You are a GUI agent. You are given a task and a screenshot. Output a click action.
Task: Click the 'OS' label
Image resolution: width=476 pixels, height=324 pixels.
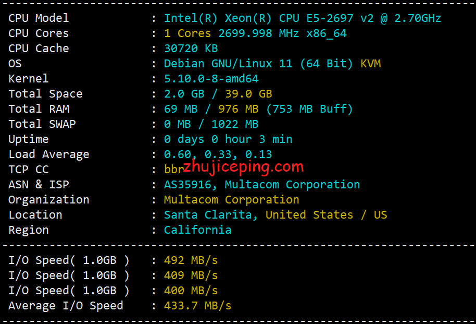15,64
